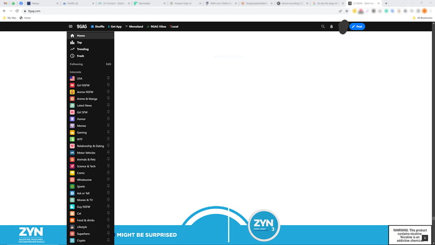
Task: Open 9GAG Vibes from the top navigation
Action: tap(157, 27)
